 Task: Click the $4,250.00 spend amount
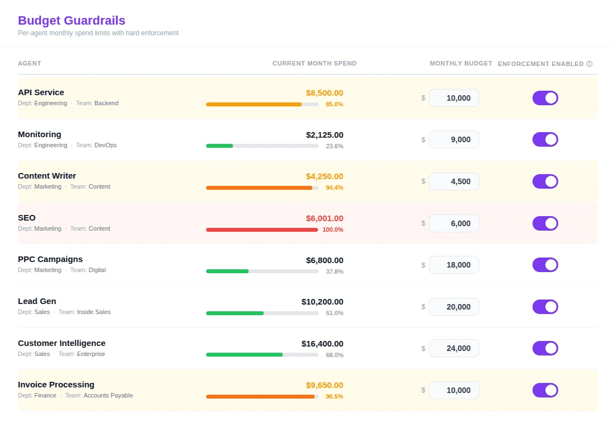pos(324,177)
